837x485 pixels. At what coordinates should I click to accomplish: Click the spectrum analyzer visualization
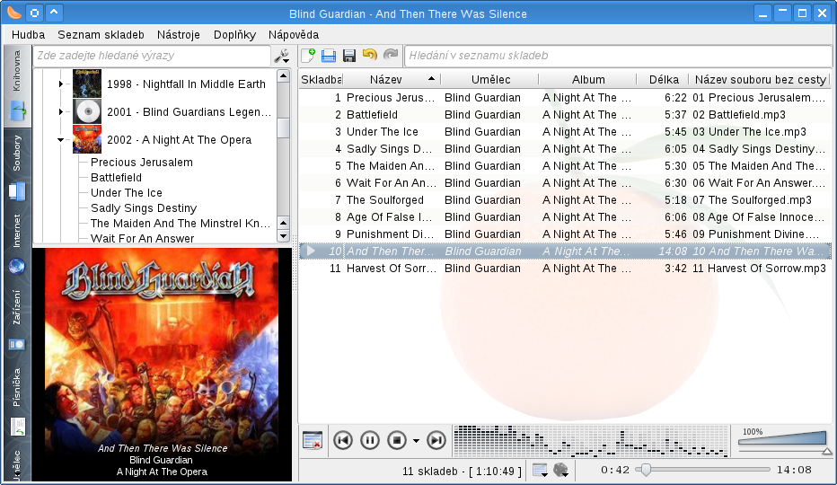592,441
